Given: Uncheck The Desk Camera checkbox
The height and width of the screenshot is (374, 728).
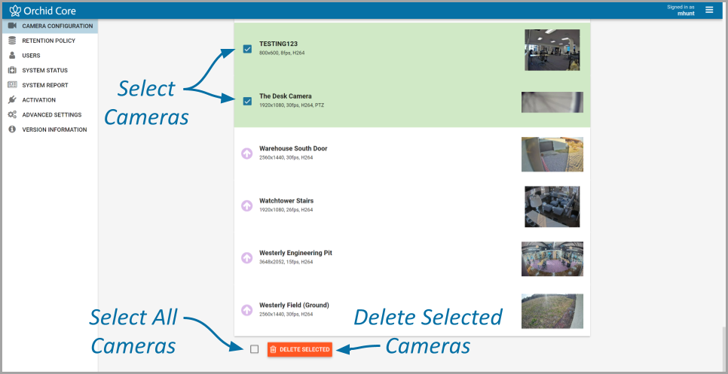Looking at the screenshot, I should (247, 101).
